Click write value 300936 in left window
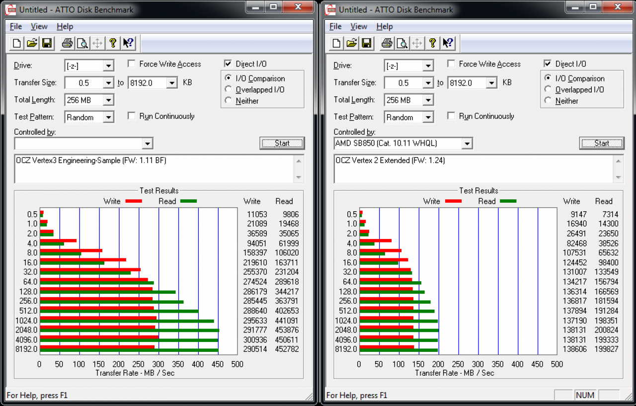The width and height of the screenshot is (636, 406). click(255, 339)
